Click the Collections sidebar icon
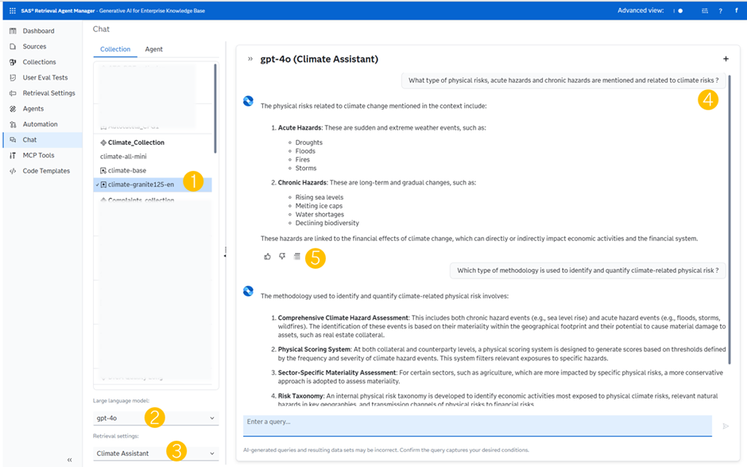Screen dimensions: 747x467 tap(13, 62)
